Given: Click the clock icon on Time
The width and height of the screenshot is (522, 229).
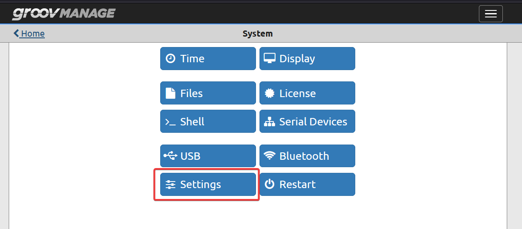Looking at the screenshot, I should coord(171,59).
